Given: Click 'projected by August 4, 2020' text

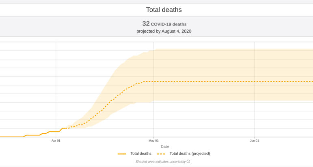Looking at the screenshot, I should coord(164,31).
